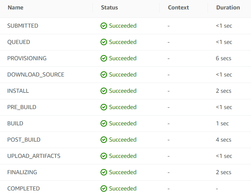Click the QUEUED phase success checkmark icon

(104, 42)
